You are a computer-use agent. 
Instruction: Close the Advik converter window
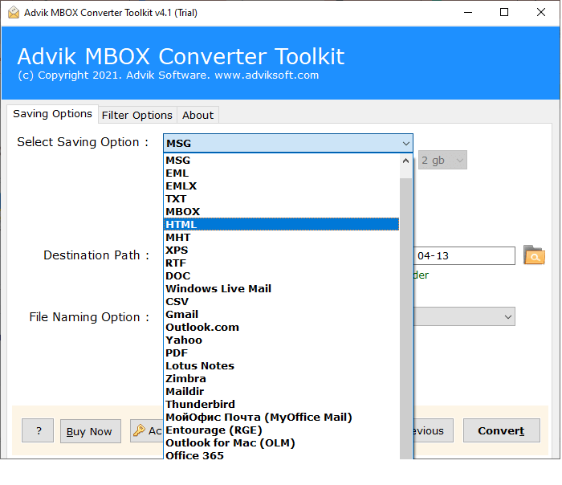[x=541, y=13]
